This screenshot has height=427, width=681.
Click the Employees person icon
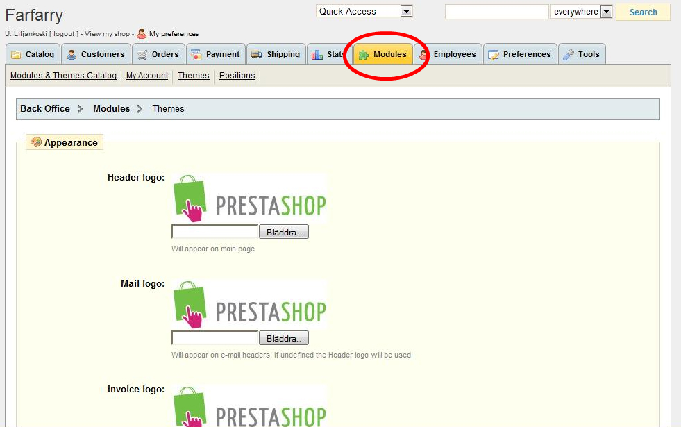(x=423, y=55)
